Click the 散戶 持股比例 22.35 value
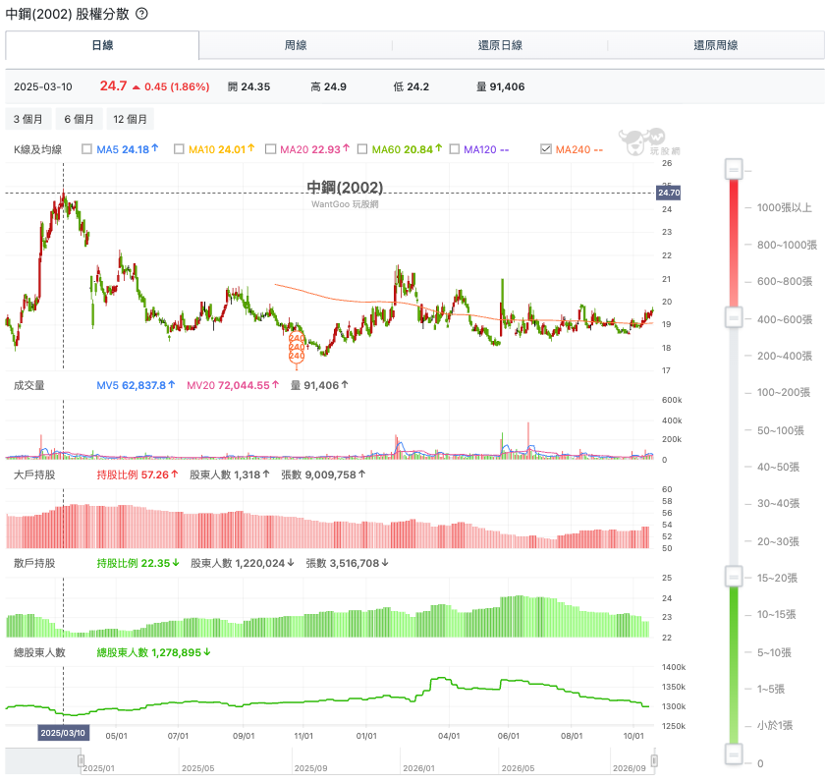The height and width of the screenshot is (782, 825). [x=137, y=563]
